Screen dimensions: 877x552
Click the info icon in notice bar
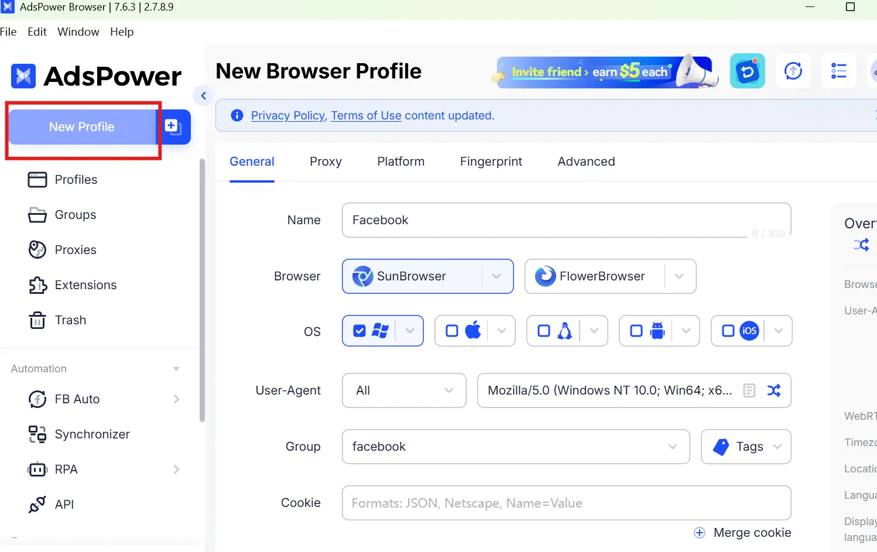237,115
